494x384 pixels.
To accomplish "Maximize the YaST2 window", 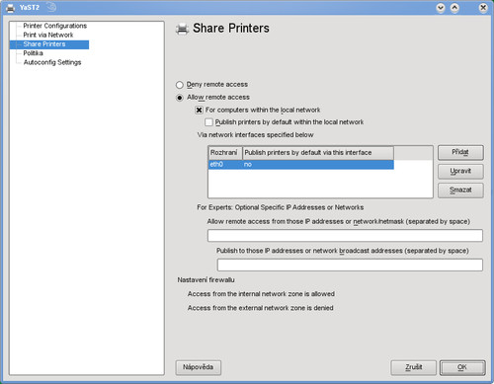I will [x=454, y=7].
